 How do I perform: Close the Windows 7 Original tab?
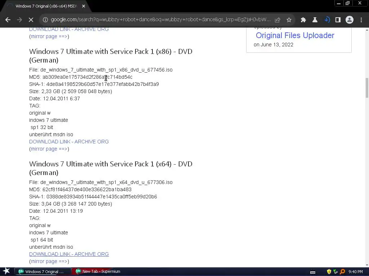click(x=84, y=6)
